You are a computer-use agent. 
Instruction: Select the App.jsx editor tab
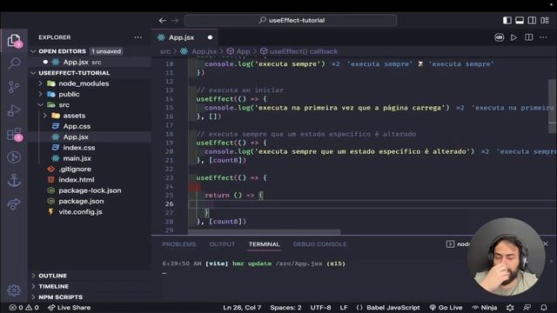(x=185, y=37)
